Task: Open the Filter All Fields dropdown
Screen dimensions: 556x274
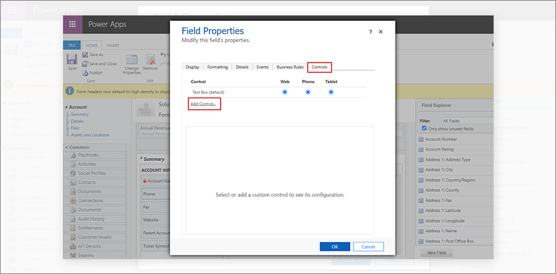Action: (x=466, y=121)
